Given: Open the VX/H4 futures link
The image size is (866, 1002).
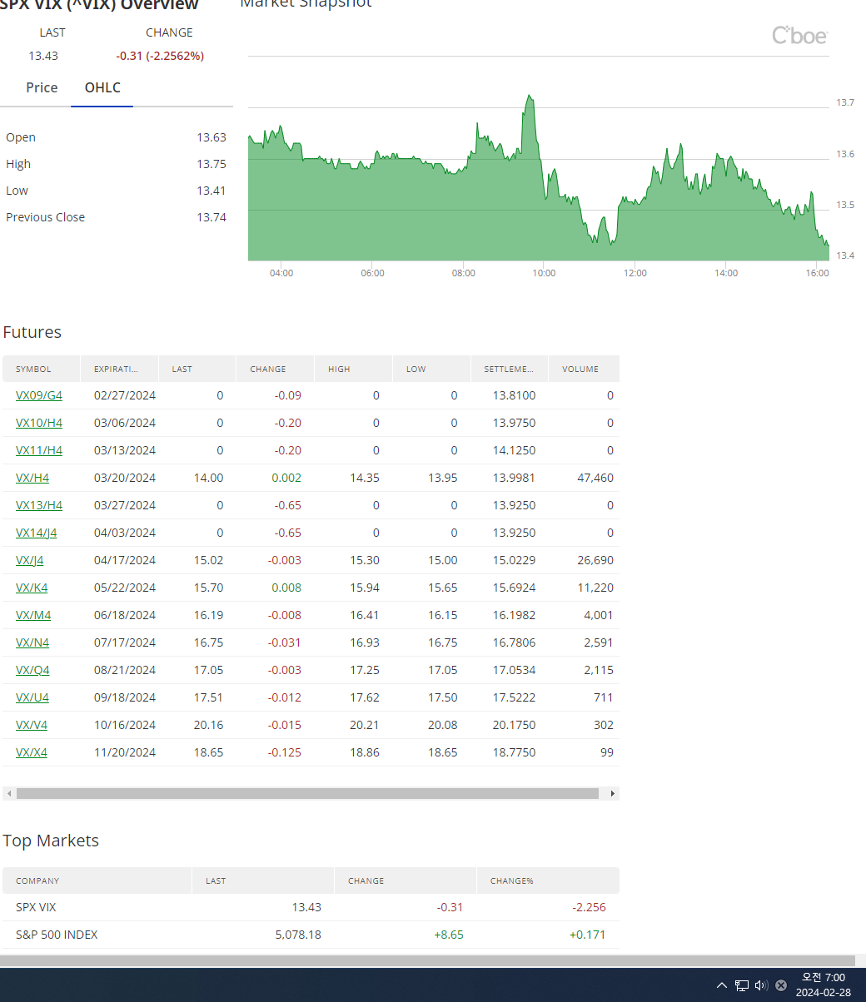Looking at the screenshot, I should click(32, 478).
